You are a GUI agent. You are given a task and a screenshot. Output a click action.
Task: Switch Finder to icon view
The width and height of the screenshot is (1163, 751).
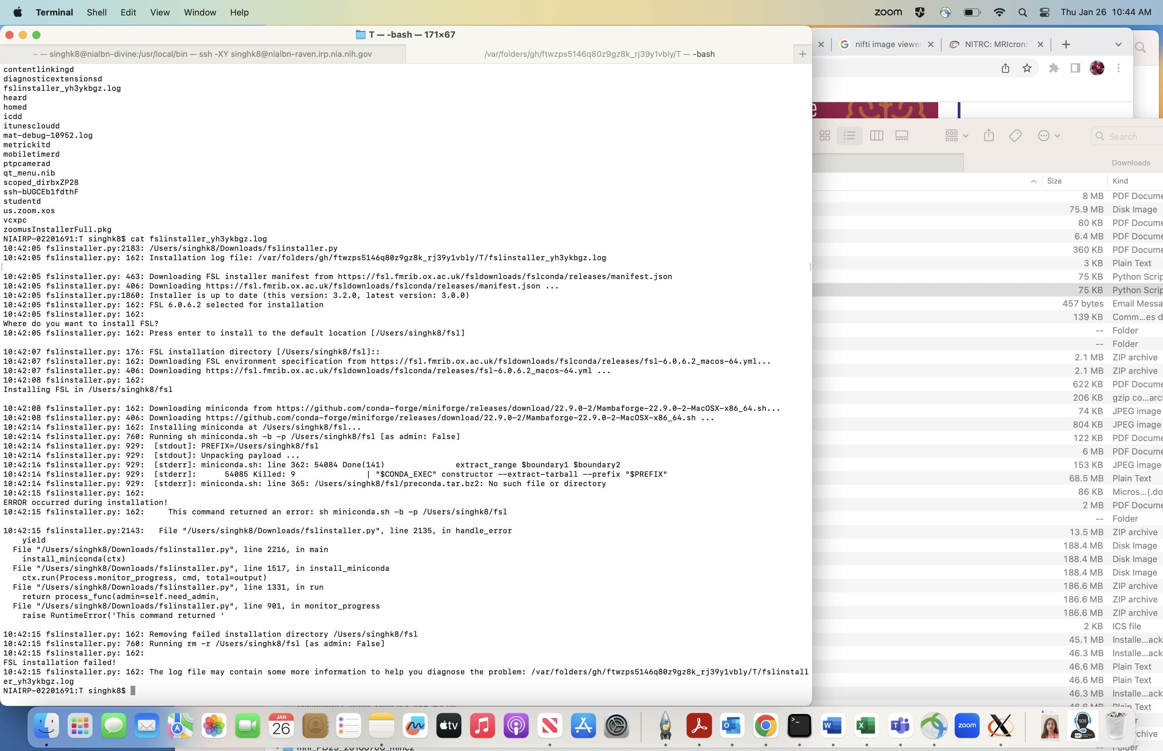(x=825, y=135)
